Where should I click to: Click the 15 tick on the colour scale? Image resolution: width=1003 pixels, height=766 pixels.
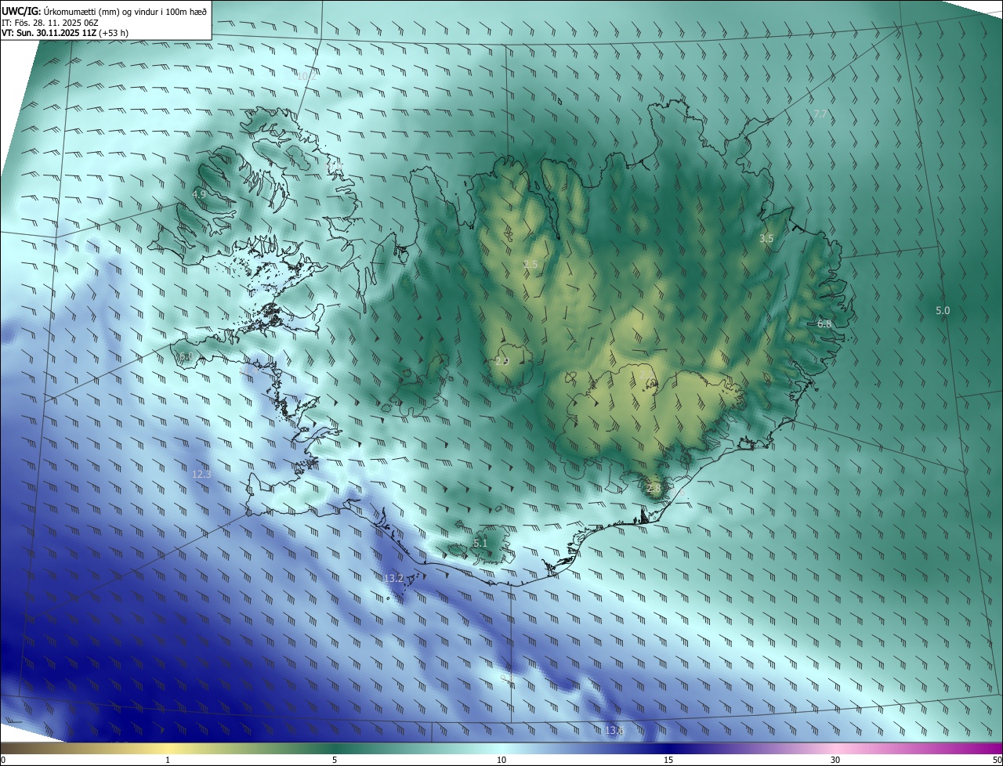668,760
